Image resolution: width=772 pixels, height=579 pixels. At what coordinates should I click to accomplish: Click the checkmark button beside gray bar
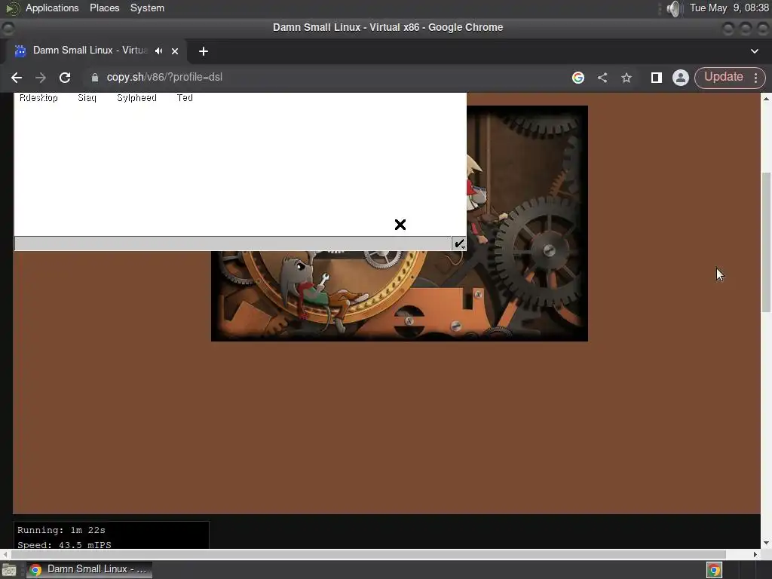click(459, 244)
